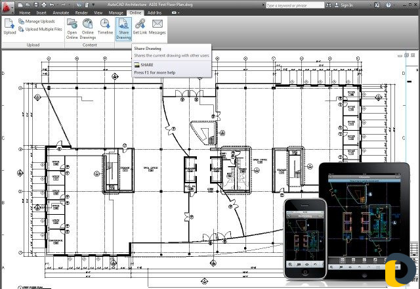
Task: Click the Share Drawing button
Action: tap(123, 29)
